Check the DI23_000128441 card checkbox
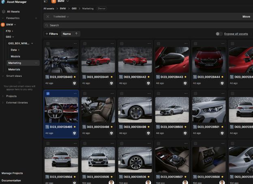Viewport: 253px width, 184px height. coord(85,44)
